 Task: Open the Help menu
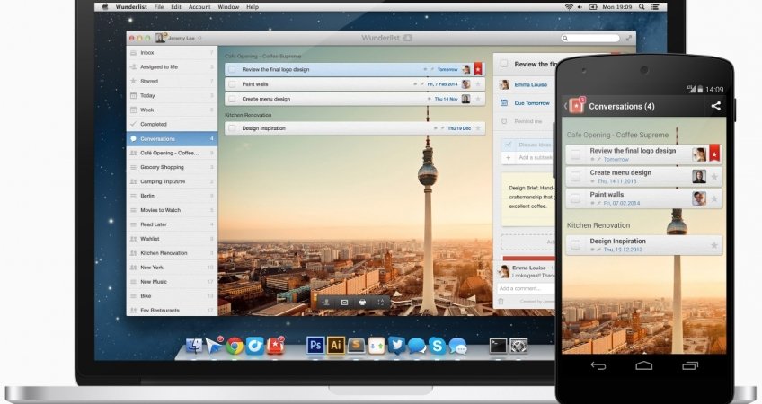[253, 7]
